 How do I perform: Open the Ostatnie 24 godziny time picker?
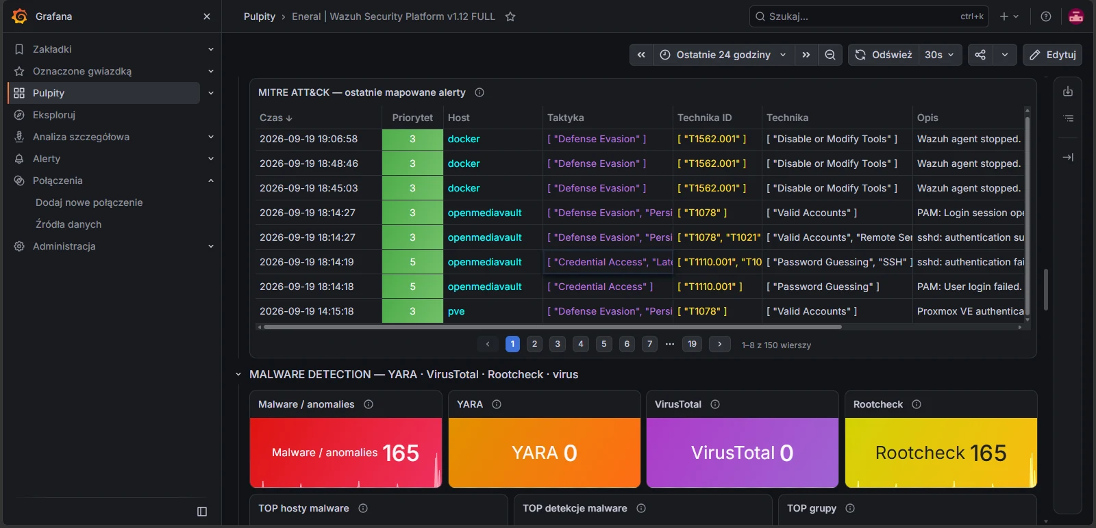point(723,55)
